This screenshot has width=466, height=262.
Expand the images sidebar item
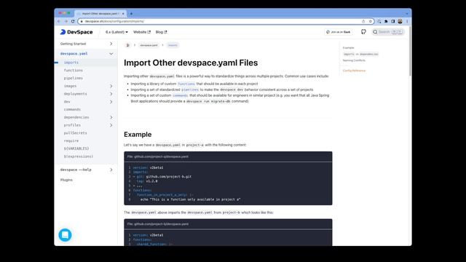[x=111, y=86]
